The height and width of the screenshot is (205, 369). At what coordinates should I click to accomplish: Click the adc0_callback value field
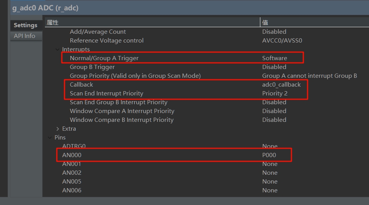[x=281, y=85]
